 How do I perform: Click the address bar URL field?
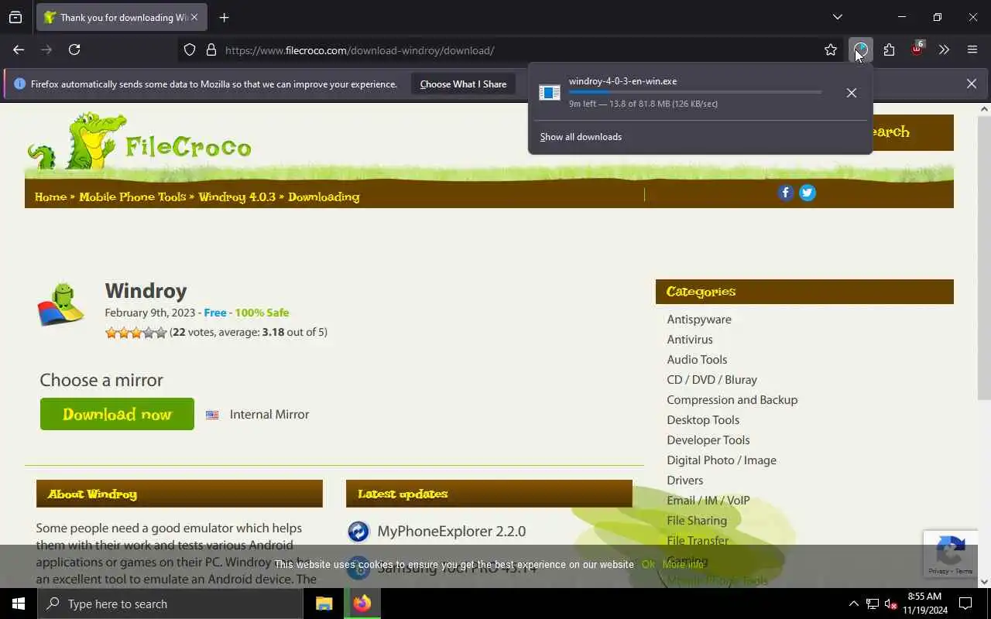[x=511, y=50]
